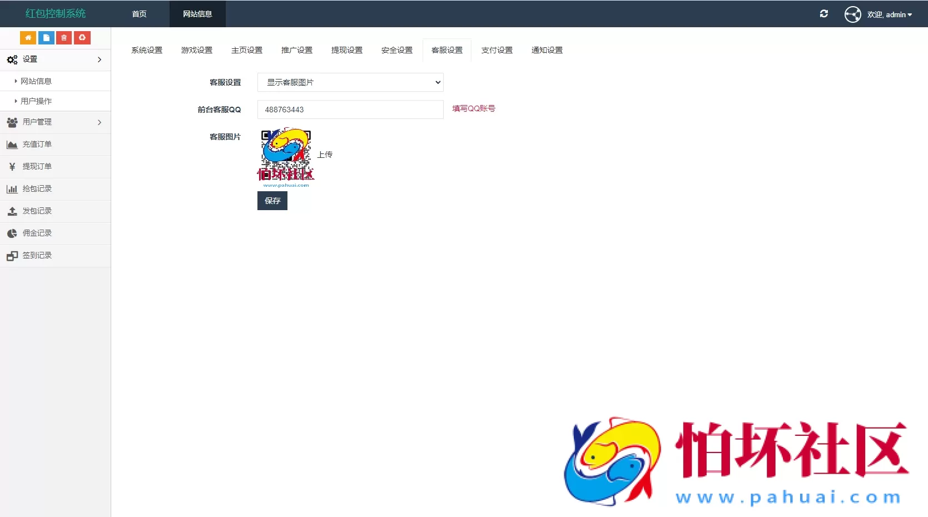This screenshot has width=928, height=517.
Task: Click the 上传 upload link
Action: pos(325,154)
